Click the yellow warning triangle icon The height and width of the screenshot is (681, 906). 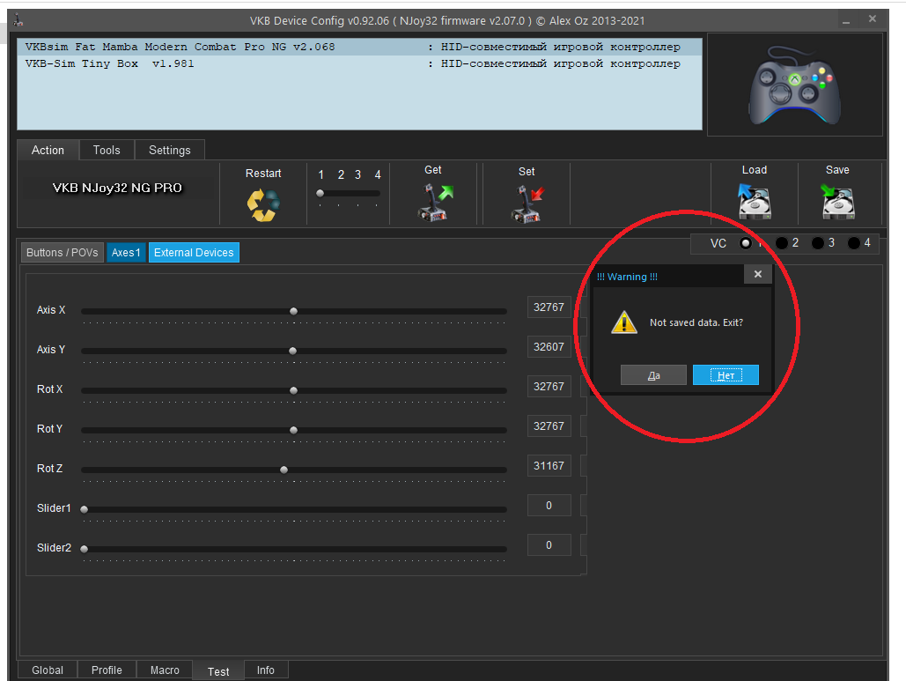624,322
